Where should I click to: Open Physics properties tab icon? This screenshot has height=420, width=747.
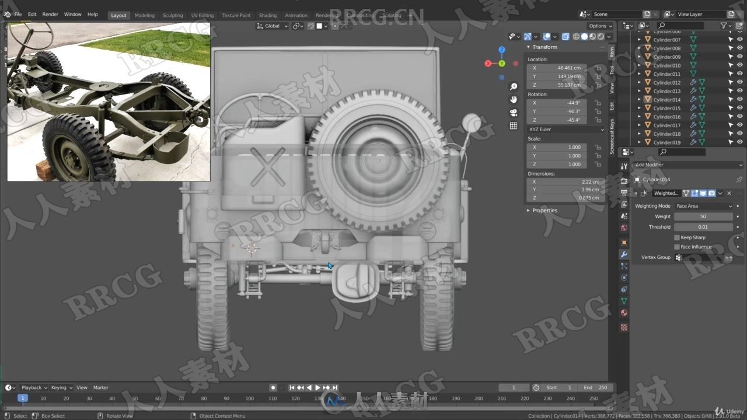click(624, 278)
